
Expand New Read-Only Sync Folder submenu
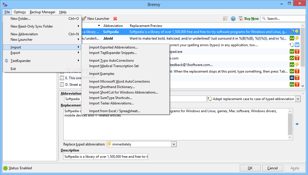point(42,26)
